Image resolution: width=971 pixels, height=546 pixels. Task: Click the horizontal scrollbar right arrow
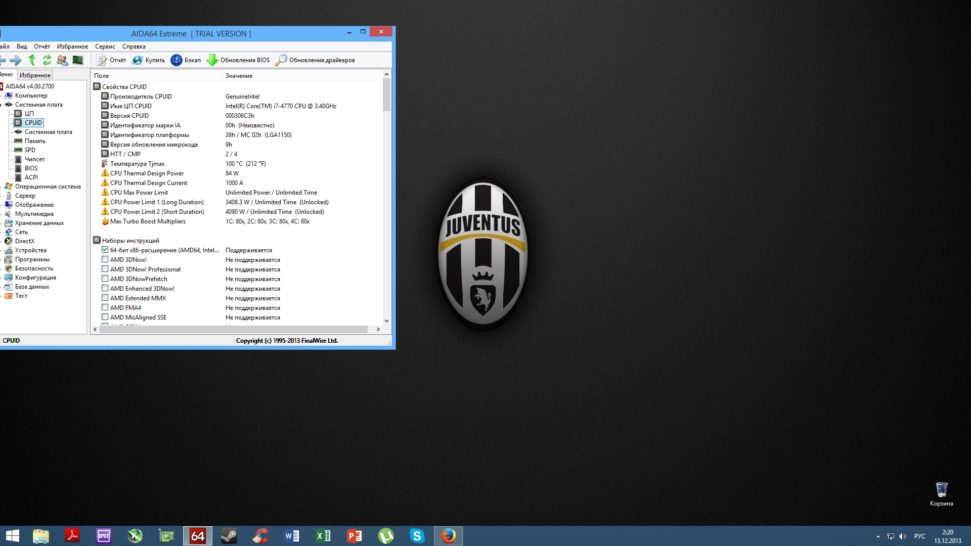378,329
